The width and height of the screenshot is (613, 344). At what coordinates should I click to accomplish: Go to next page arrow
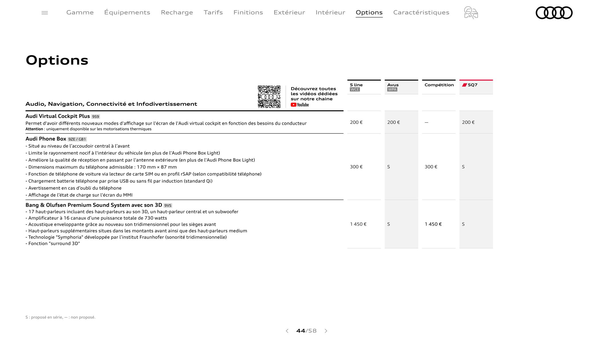[x=326, y=331]
